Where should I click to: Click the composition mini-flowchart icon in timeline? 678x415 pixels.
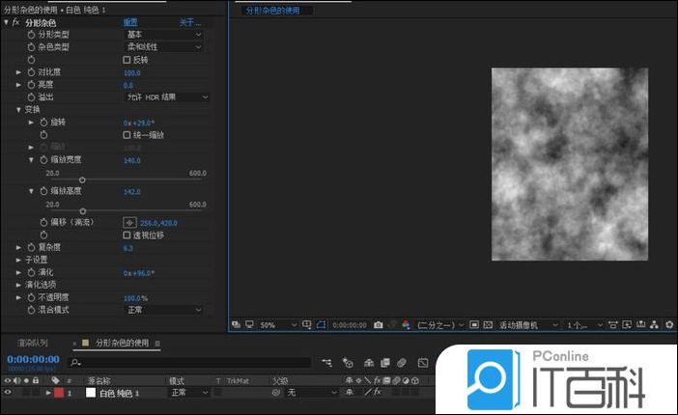(x=329, y=363)
